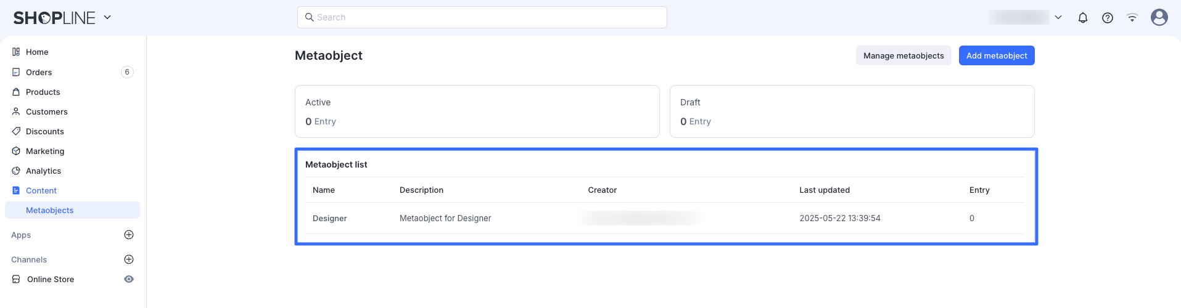The height and width of the screenshot is (308, 1181).
Task: Click the Discounts tag icon
Action: pyautogui.click(x=16, y=131)
